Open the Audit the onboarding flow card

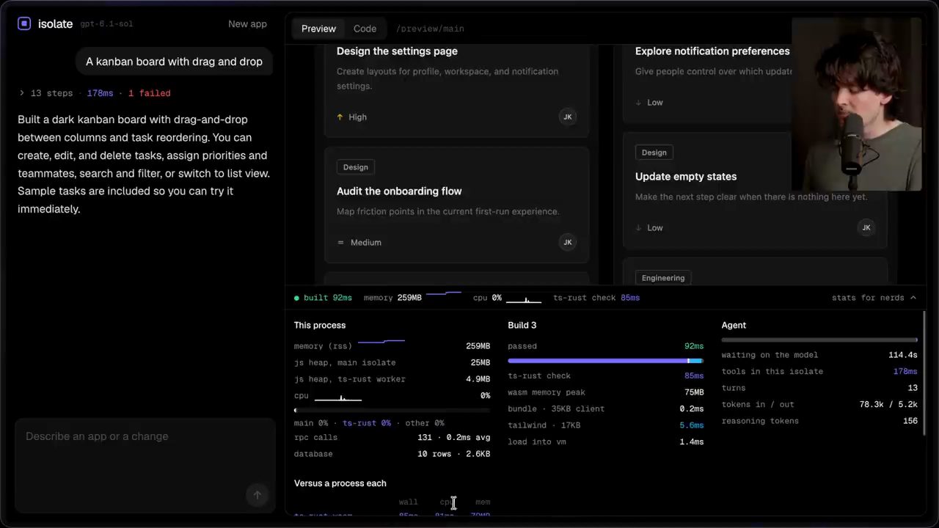pos(456,205)
